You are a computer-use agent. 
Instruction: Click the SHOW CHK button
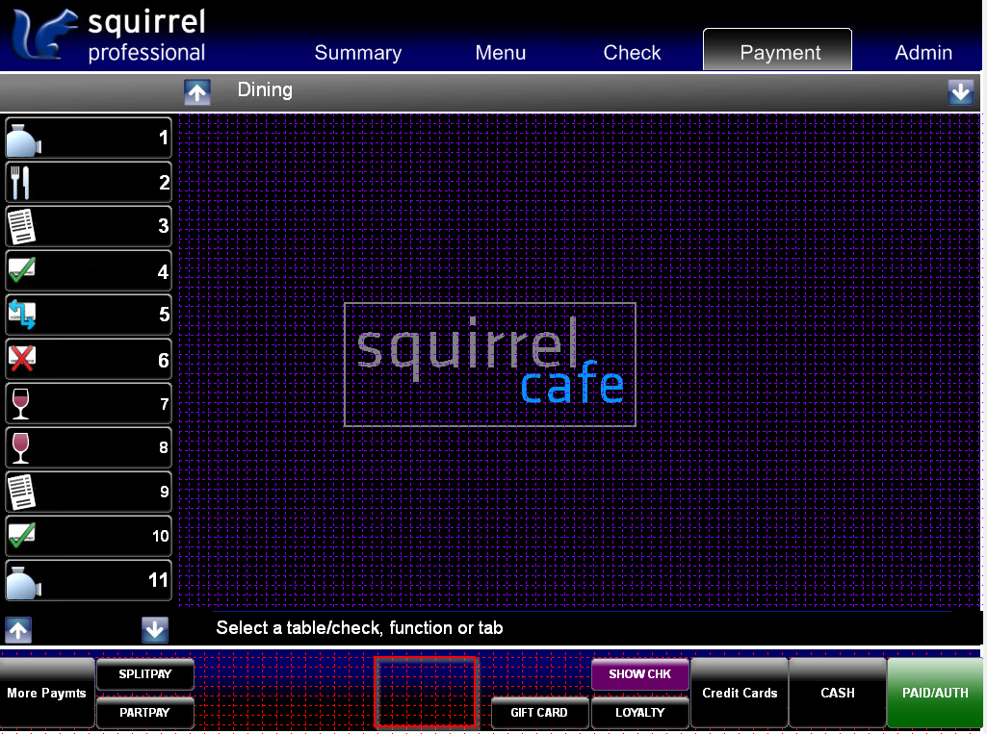[639, 674]
